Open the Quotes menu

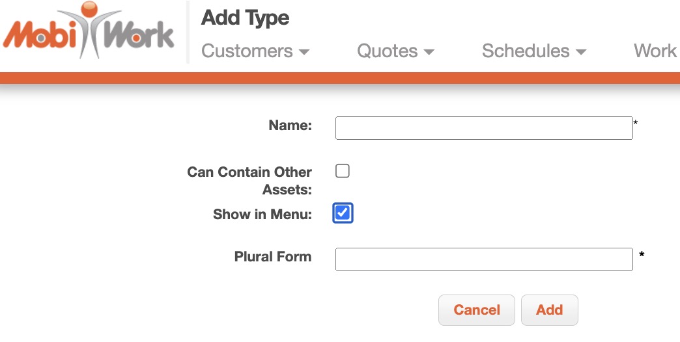(387, 51)
